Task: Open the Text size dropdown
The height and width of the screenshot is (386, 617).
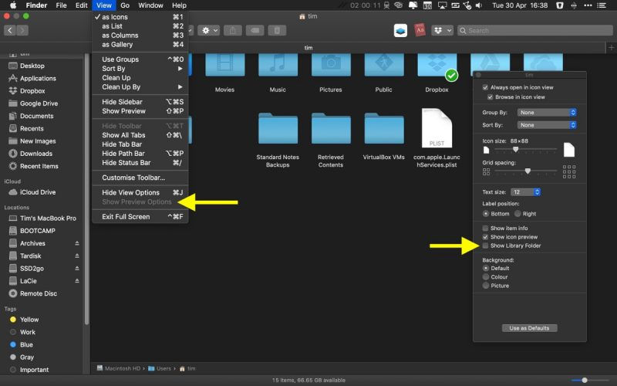Action: point(525,192)
